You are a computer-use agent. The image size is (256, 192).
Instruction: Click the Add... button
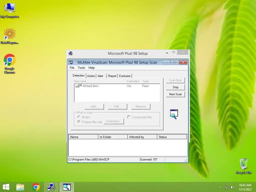(x=94, y=106)
